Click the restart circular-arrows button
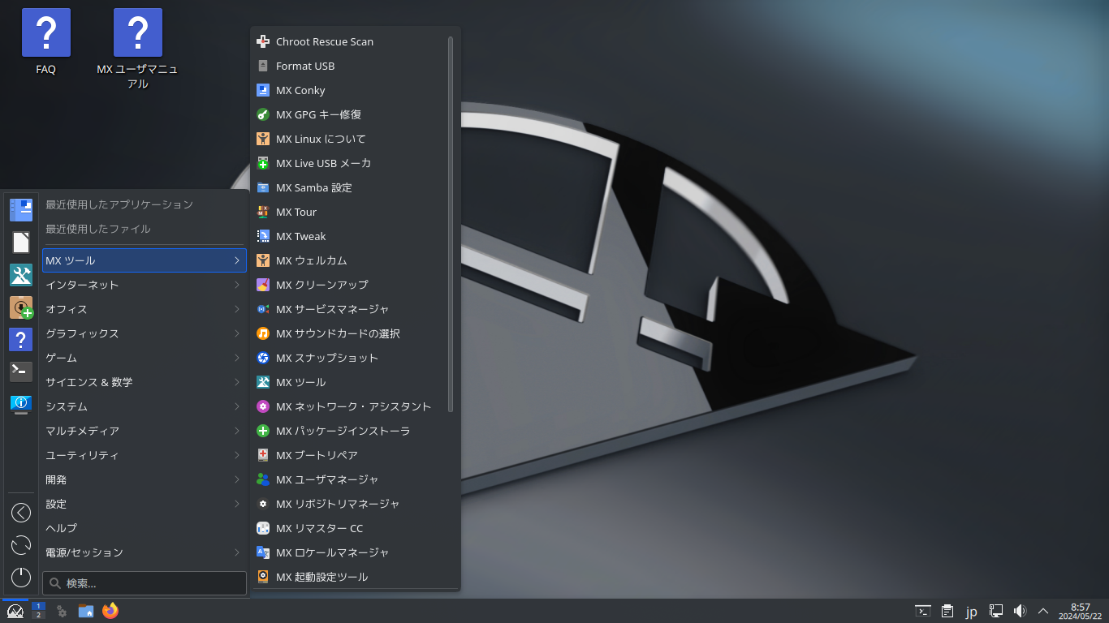The height and width of the screenshot is (623, 1109). 21,545
